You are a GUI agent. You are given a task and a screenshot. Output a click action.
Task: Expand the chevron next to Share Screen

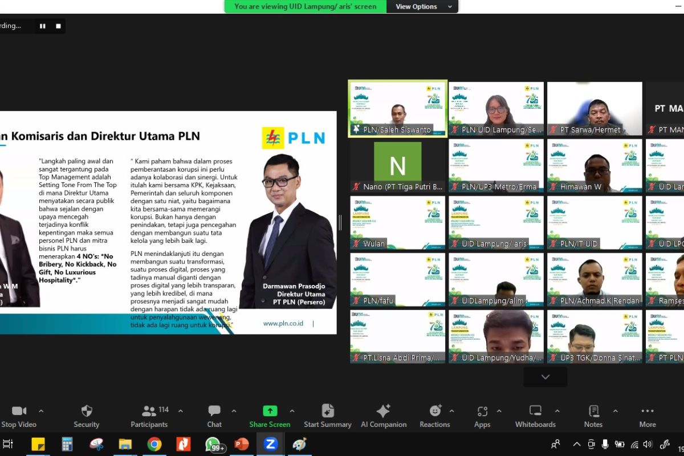pyautogui.click(x=292, y=411)
